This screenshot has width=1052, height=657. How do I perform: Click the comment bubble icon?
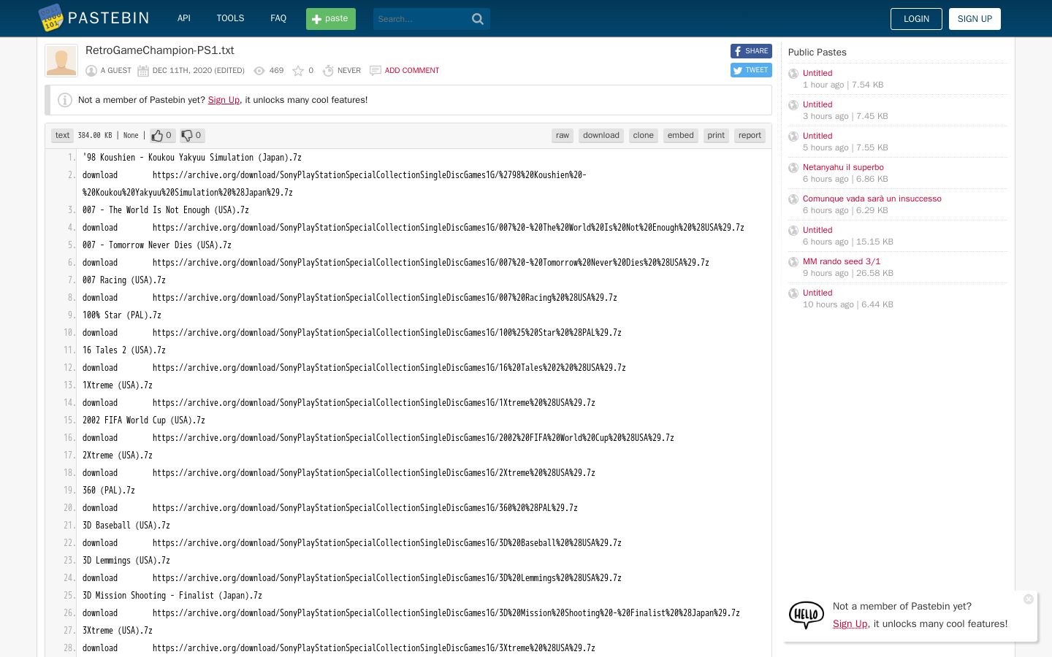[x=376, y=71]
